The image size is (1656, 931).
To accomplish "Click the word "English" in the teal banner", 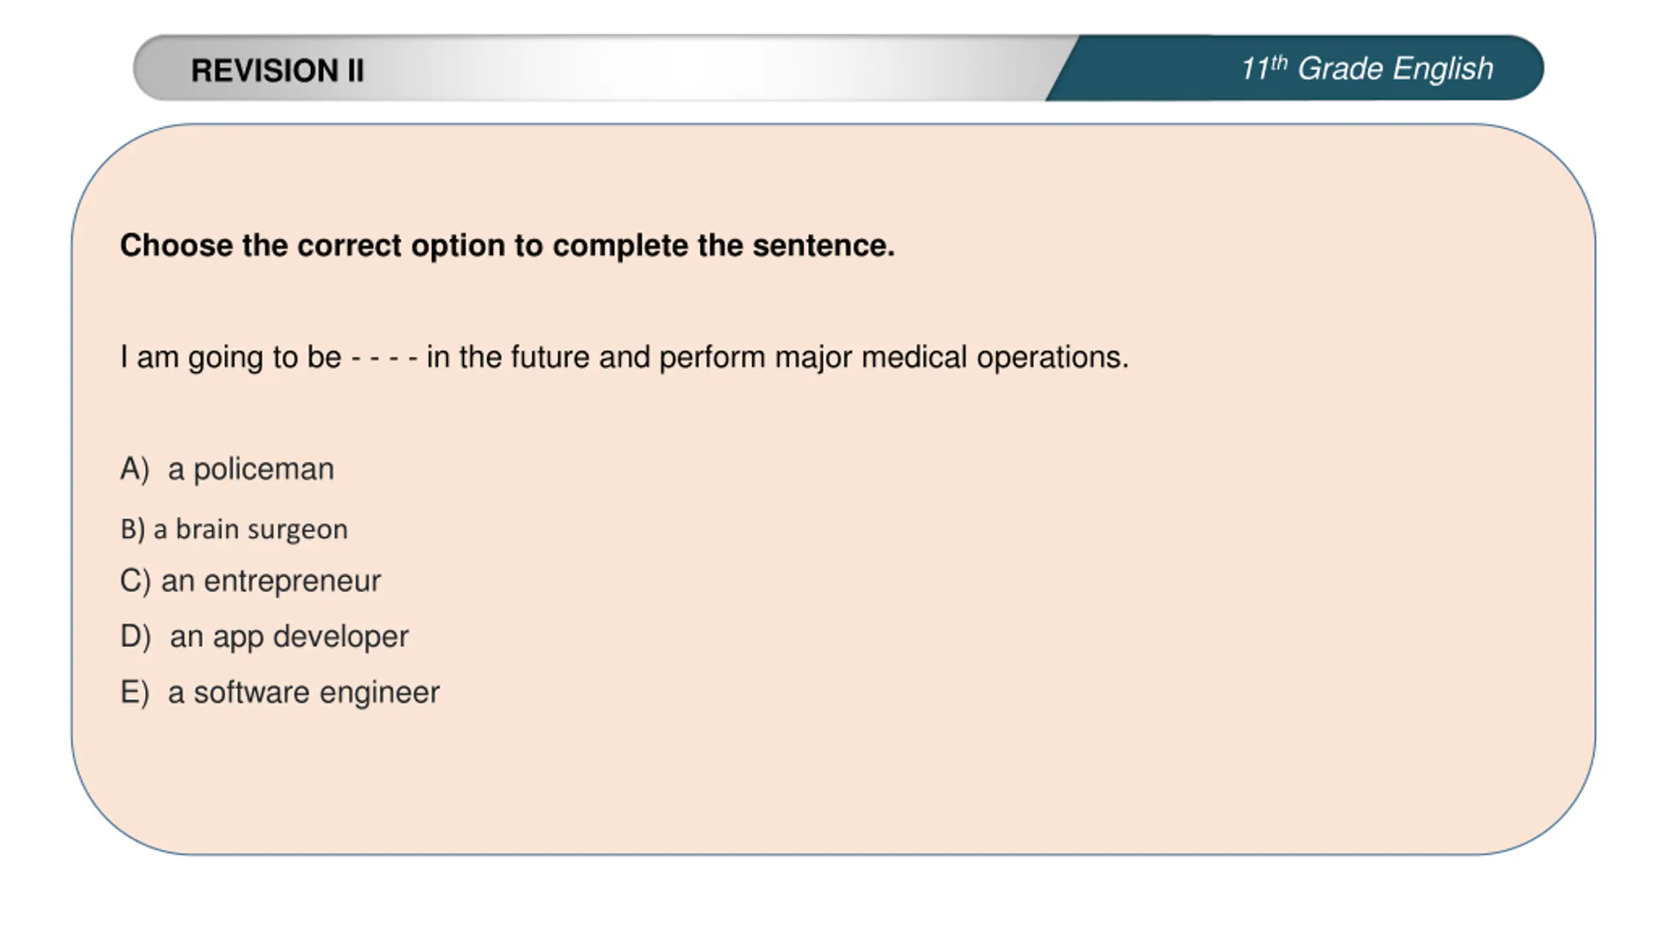I will pos(1443,69).
